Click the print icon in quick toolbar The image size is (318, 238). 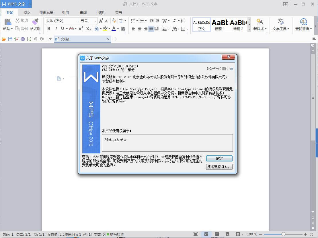point(23,39)
